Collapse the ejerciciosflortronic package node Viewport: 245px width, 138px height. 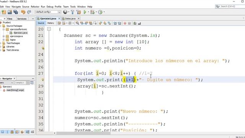tap(3, 29)
